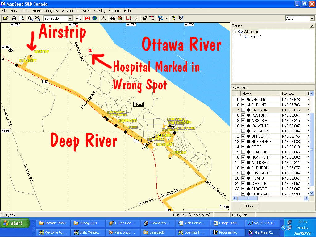Screen dimensions: 316x237
Task: Click the Windows Start button
Action: click(15, 223)
